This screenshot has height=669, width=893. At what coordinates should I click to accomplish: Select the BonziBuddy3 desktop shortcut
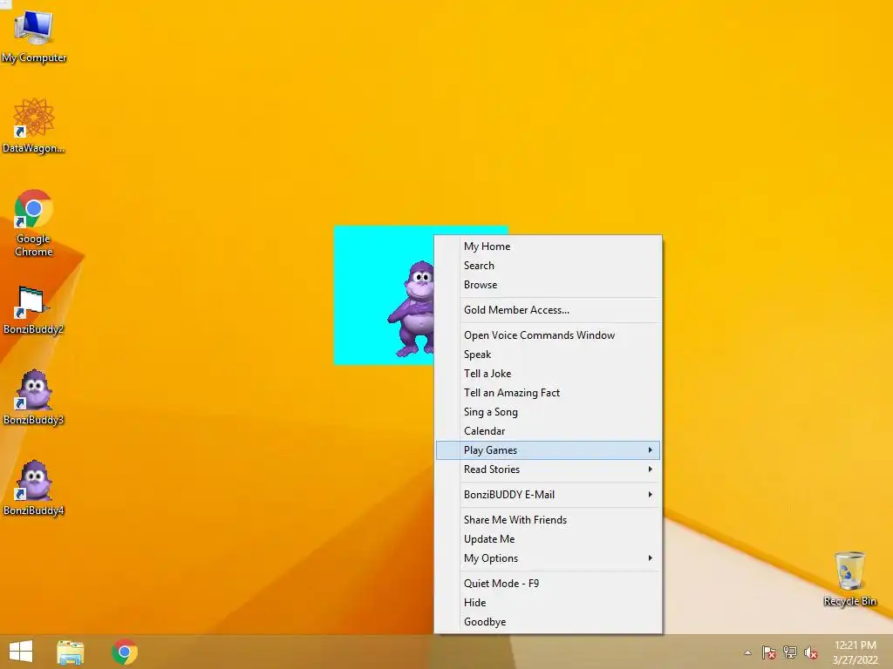coord(34,397)
